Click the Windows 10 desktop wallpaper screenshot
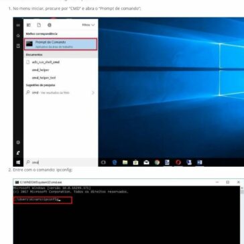Image resolution: width=244 pixels, height=244 pixels. pos(171,88)
